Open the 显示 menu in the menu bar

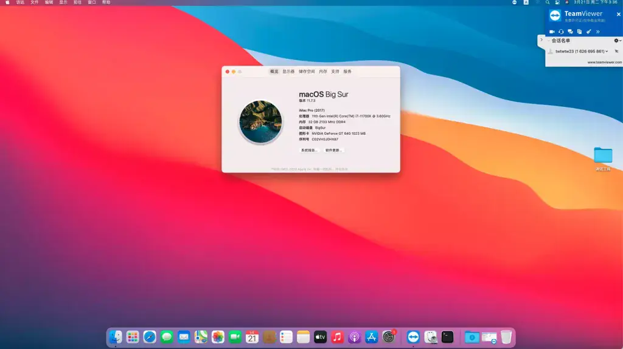click(x=63, y=2)
